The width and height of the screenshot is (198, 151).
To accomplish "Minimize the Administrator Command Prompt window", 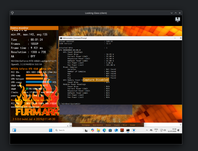I will pos(175,38).
